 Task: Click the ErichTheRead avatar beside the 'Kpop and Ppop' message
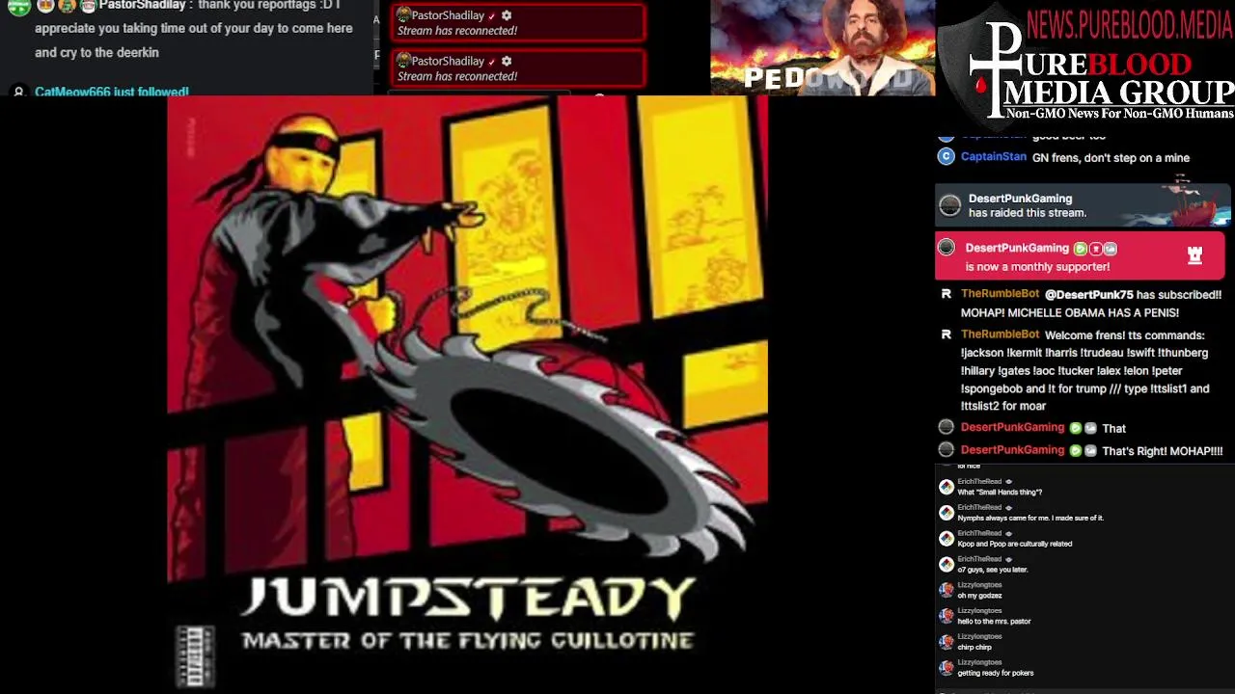(x=947, y=539)
